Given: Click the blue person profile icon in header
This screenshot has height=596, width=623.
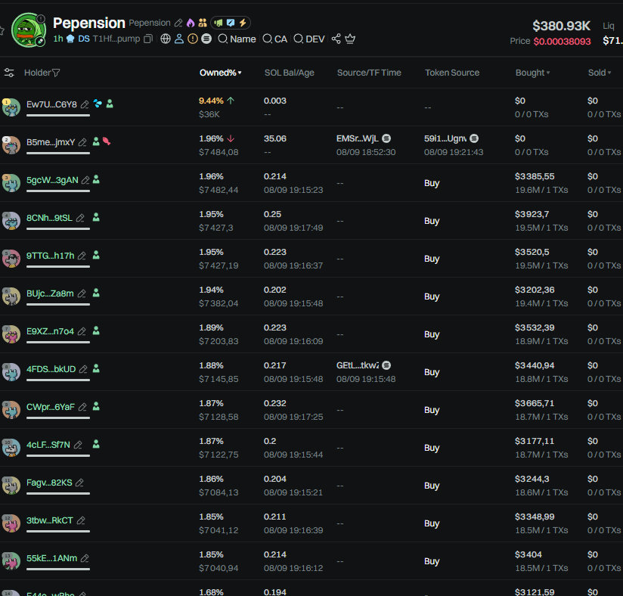Looking at the screenshot, I should pos(179,39).
